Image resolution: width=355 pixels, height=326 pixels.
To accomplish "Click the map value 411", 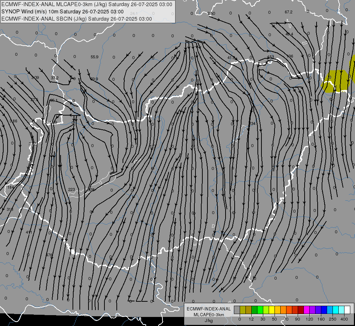I will [29, 232].
